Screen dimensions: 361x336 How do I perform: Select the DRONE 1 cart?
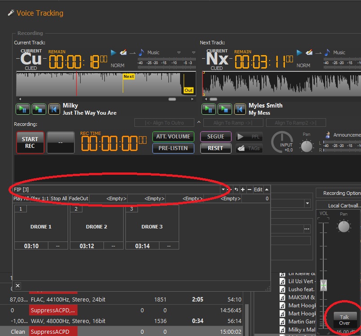click(x=41, y=227)
